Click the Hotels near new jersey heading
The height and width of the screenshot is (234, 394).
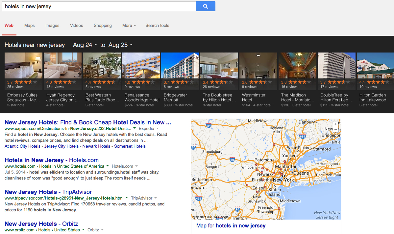pyautogui.click(x=35, y=45)
